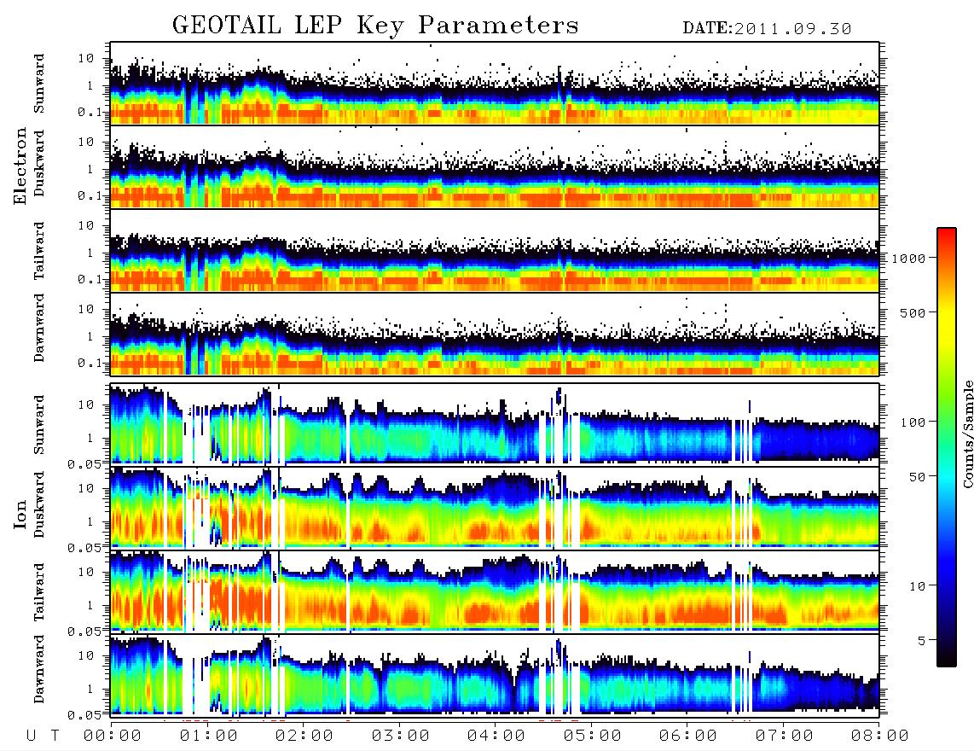
Task: Click the 00:00 time tick label
Action: tap(113, 736)
